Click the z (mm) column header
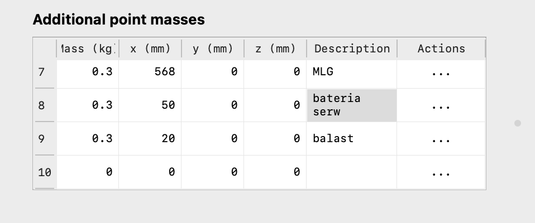Image resolution: width=535 pixels, height=223 pixels. [275, 49]
